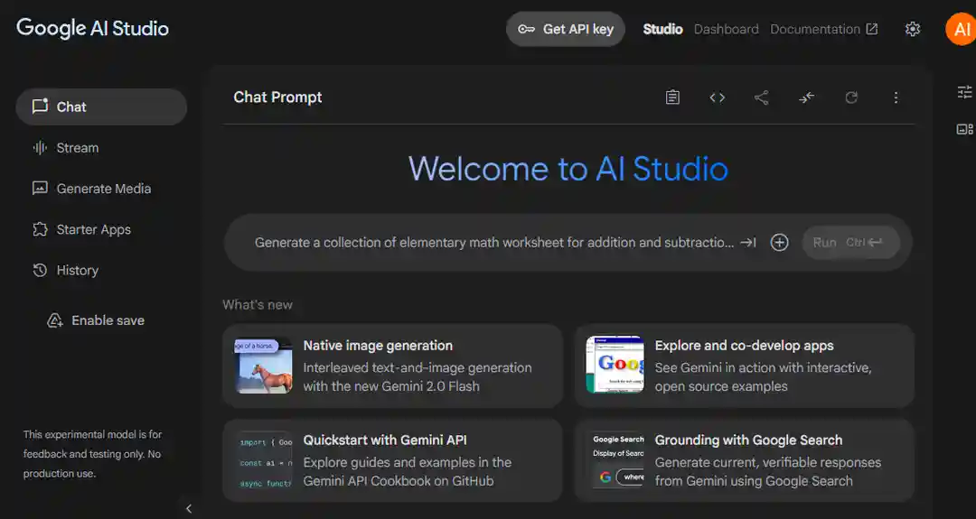This screenshot has width=976, height=519.
Task: Open History in the sidebar
Action: pos(101,271)
